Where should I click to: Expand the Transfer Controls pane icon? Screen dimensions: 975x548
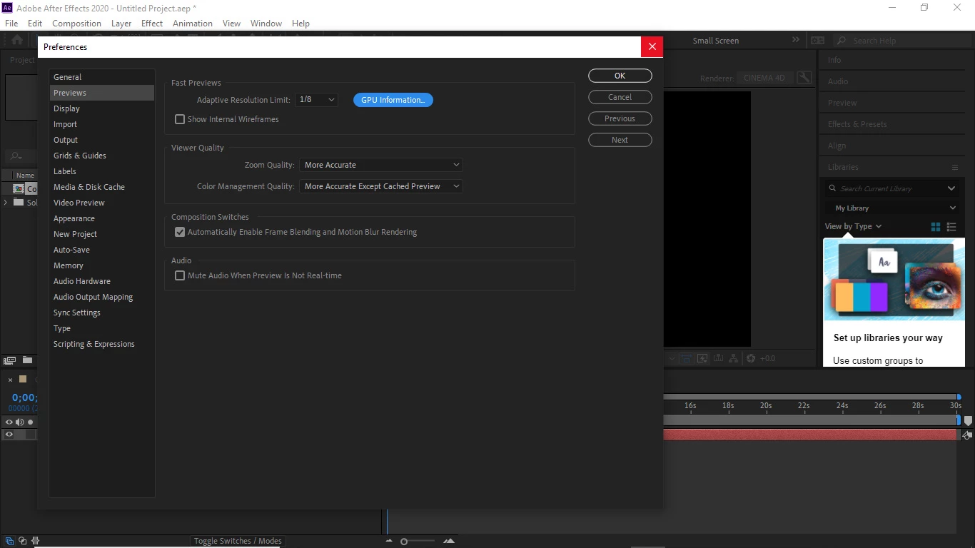[x=22, y=541]
